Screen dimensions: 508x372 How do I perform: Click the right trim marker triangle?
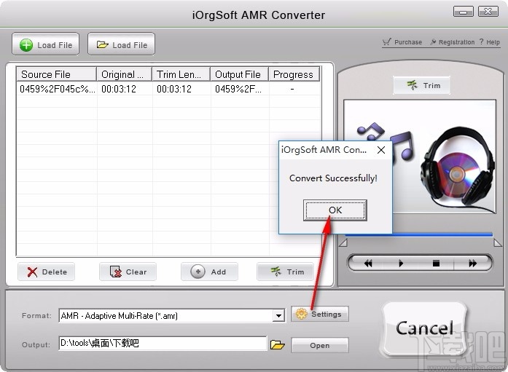498,243
